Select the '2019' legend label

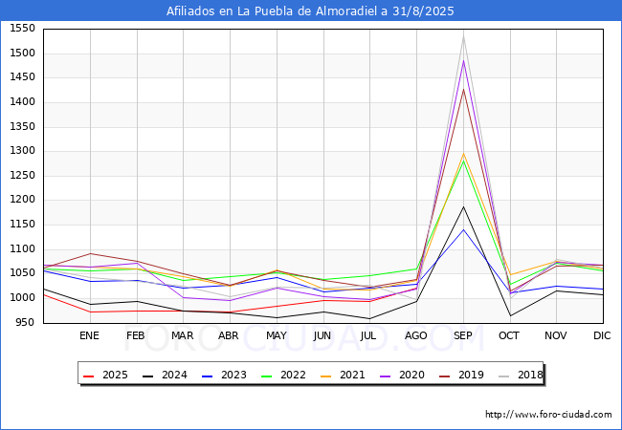point(471,375)
